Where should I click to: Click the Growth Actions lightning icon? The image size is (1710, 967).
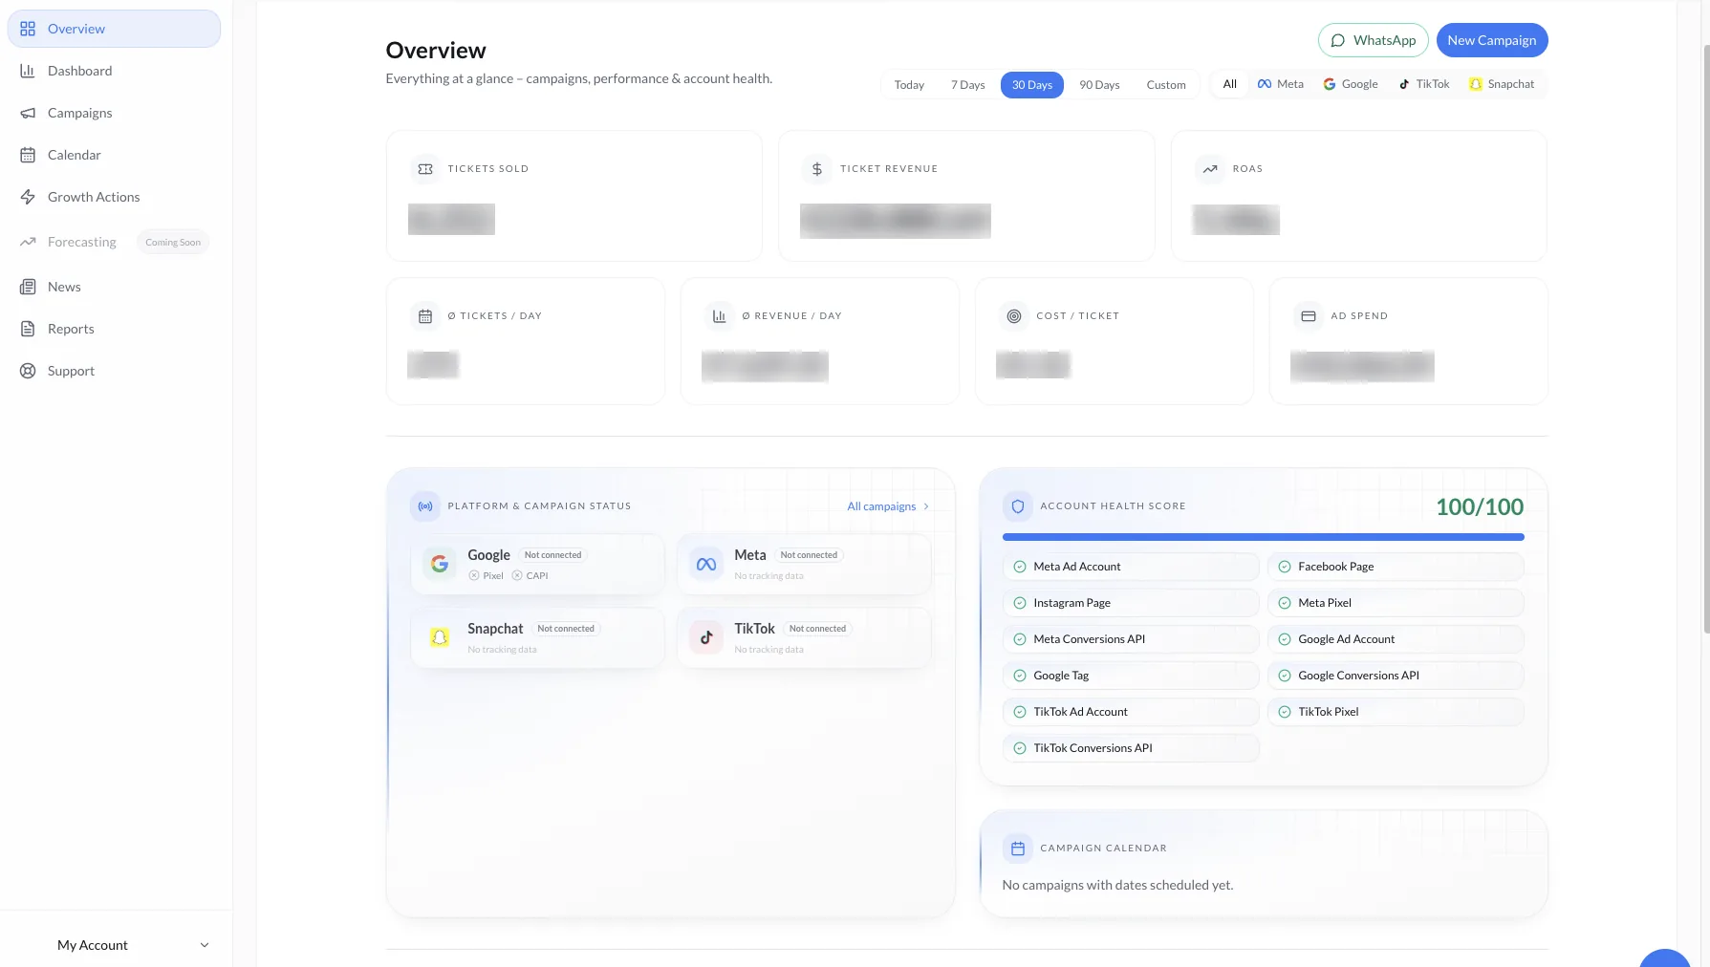point(28,197)
